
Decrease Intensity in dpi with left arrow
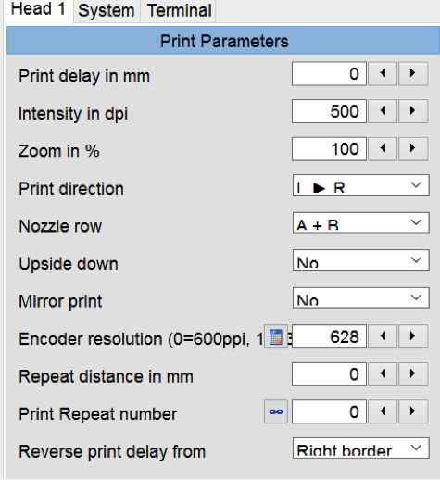click(383, 111)
